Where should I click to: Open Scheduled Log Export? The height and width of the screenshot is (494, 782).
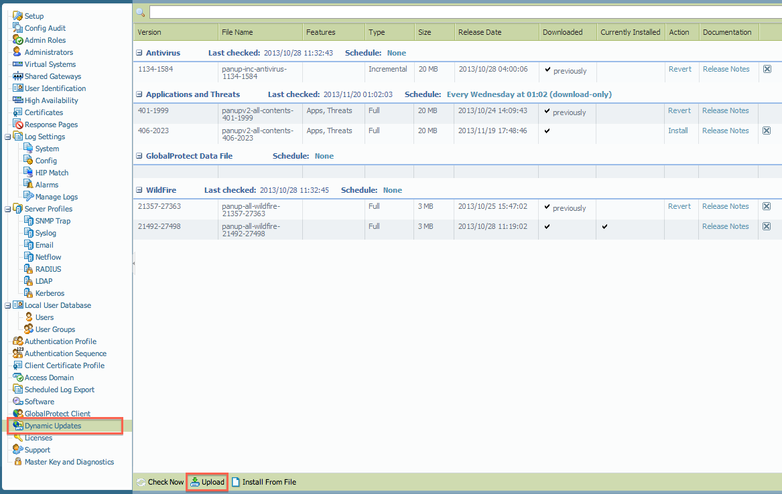tap(60, 390)
